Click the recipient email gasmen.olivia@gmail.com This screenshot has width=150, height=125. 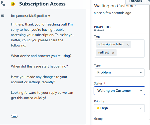coord(33,16)
